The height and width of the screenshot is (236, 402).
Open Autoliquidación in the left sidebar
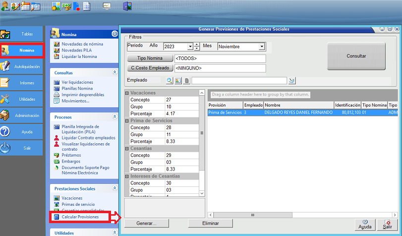click(x=21, y=66)
